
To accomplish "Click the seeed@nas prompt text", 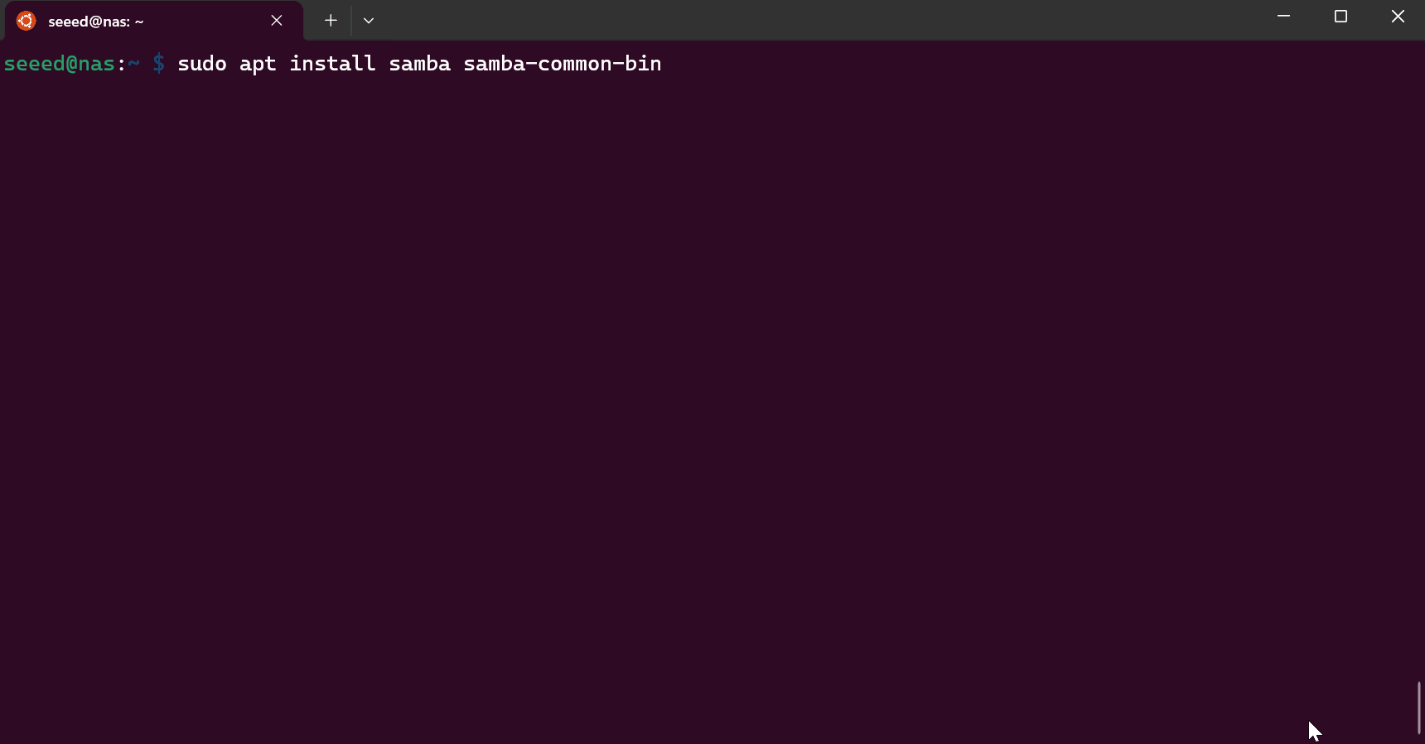I will [x=60, y=64].
